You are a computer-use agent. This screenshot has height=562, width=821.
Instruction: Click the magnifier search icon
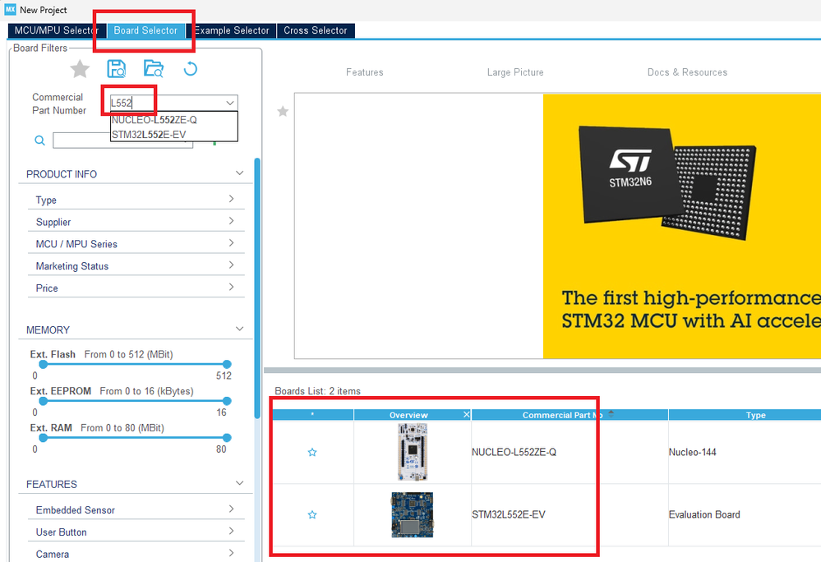pos(39,140)
